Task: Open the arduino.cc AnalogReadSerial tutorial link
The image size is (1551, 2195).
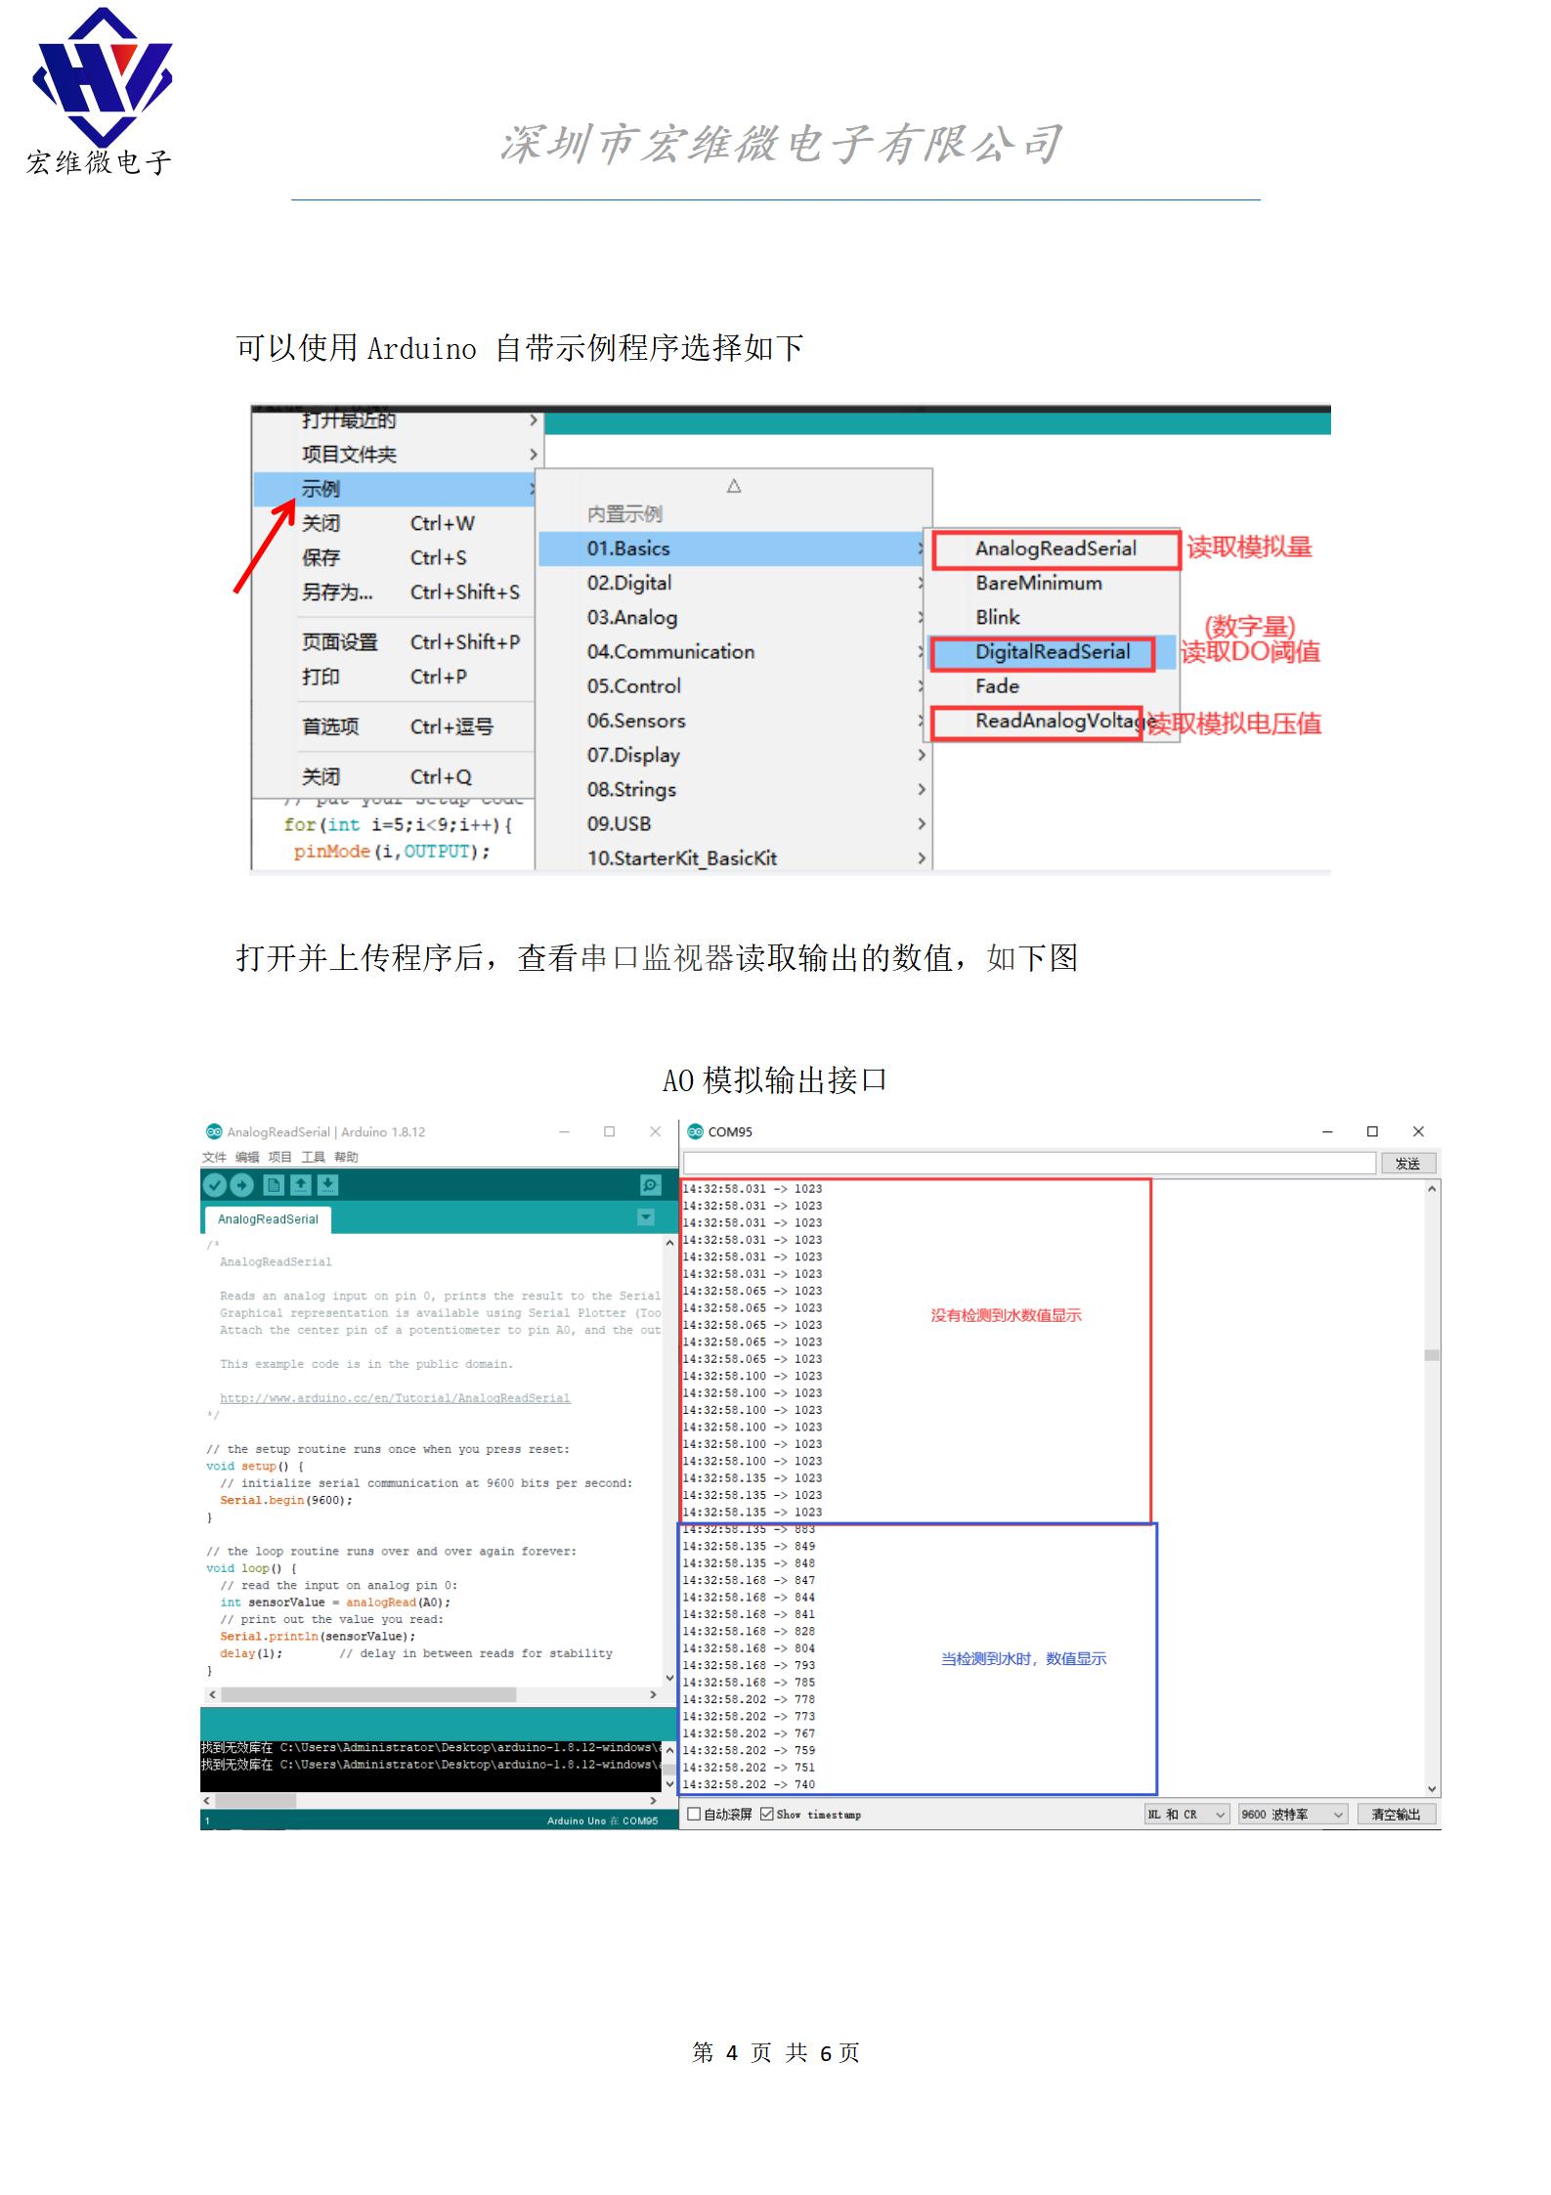Action: click(395, 1398)
